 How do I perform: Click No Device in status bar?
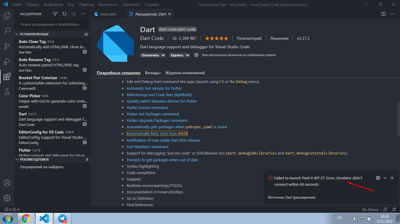click(x=370, y=209)
